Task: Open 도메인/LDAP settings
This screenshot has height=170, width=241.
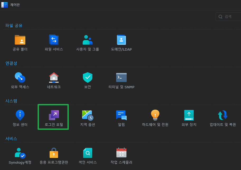Action: [121, 40]
